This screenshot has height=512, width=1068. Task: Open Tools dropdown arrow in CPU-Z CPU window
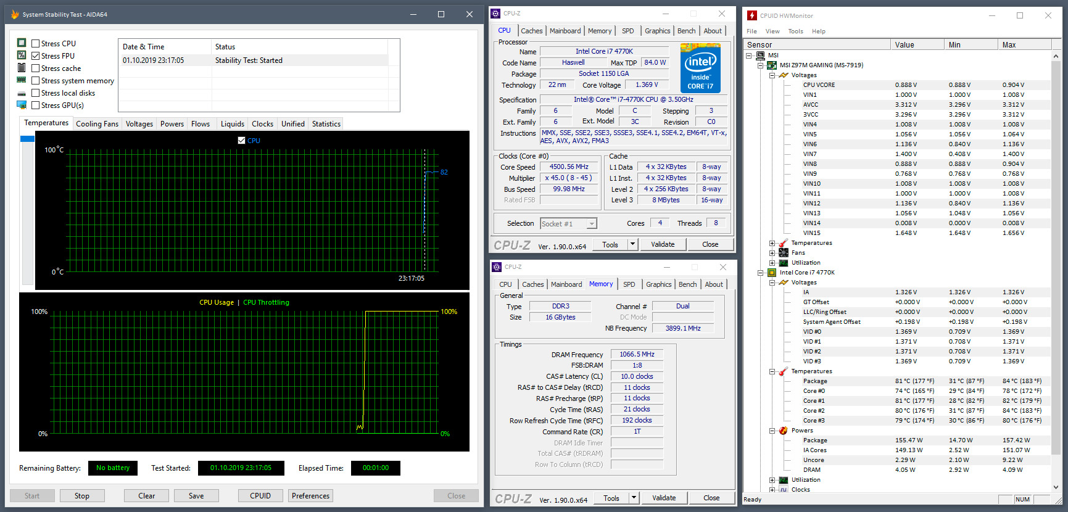coord(632,244)
